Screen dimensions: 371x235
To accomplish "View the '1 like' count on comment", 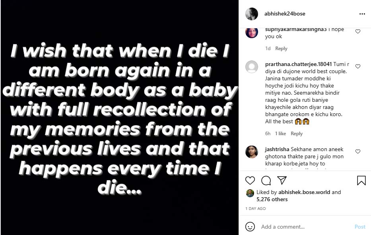I will pyautogui.click(x=280, y=134).
